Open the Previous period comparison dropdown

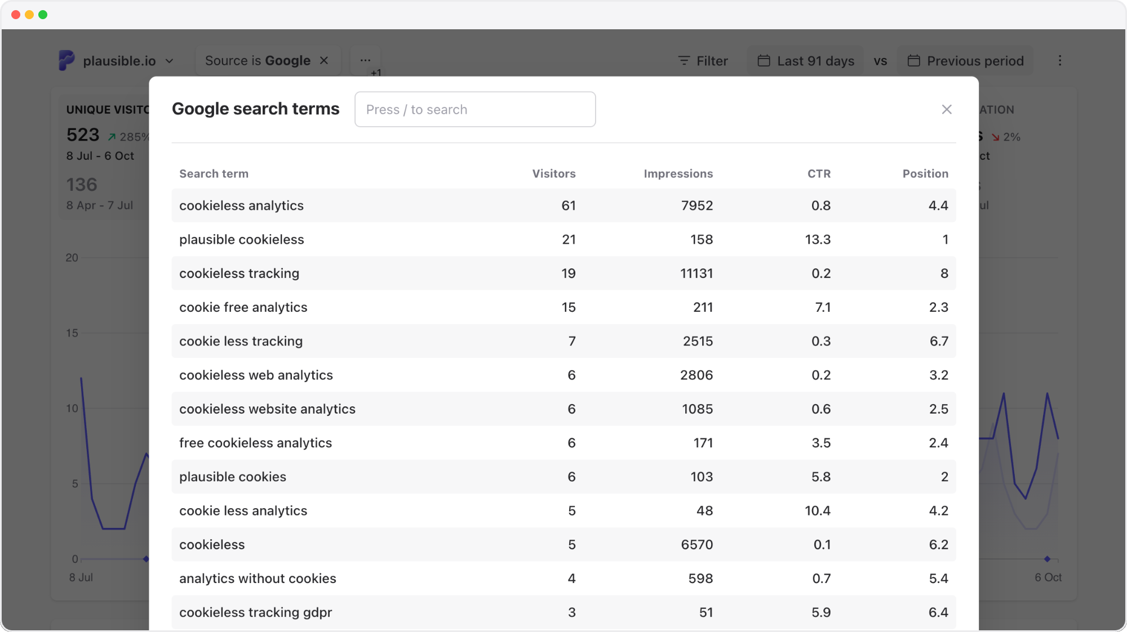point(966,61)
